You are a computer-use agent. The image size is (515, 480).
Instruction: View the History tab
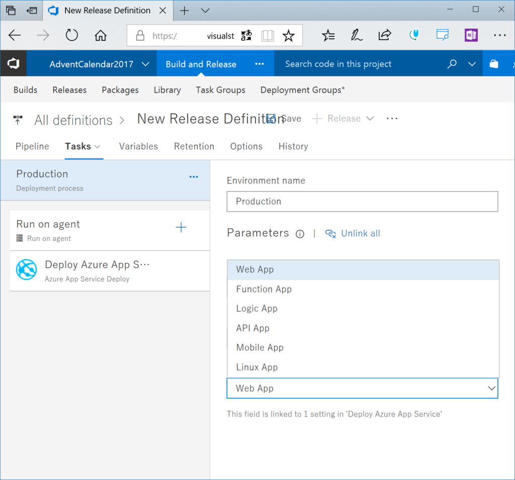(x=293, y=146)
